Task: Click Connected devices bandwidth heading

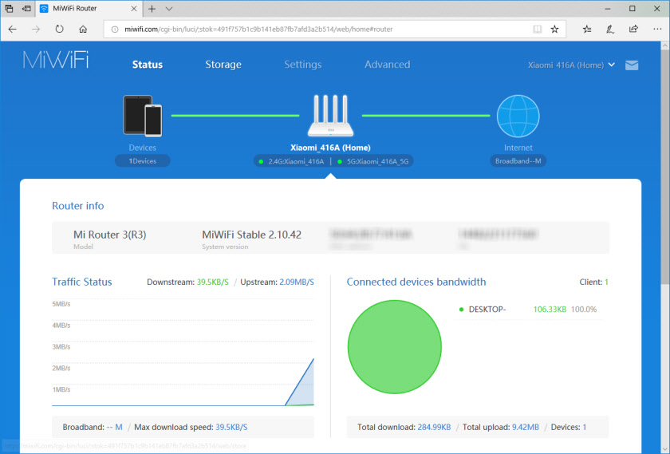Action: click(x=416, y=282)
